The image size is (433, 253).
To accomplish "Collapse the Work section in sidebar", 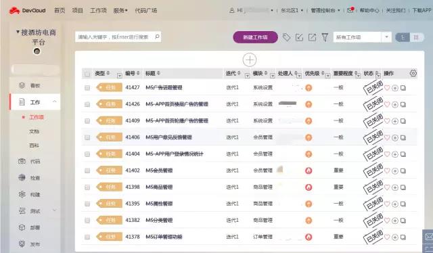I will [x=54, y=101].
